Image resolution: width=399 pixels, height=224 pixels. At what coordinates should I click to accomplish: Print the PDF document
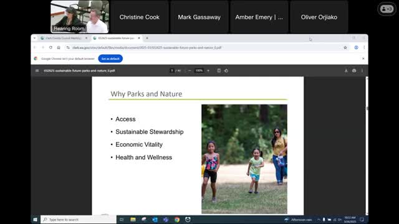354,70
